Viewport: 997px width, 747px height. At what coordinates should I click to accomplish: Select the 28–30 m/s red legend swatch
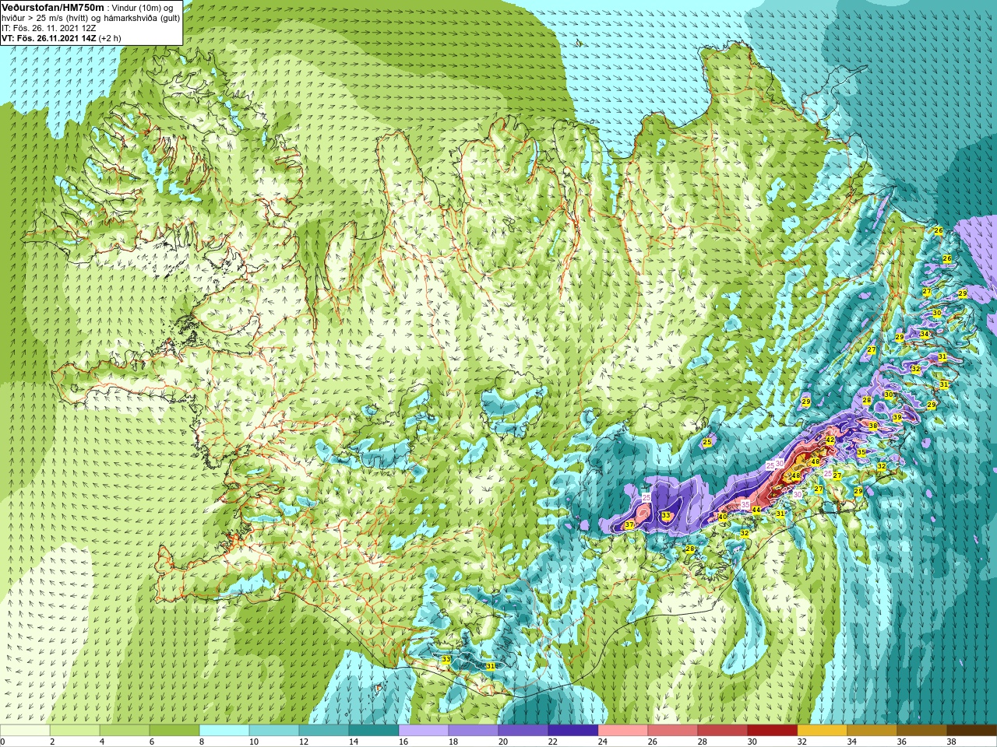tap(723, 731)
